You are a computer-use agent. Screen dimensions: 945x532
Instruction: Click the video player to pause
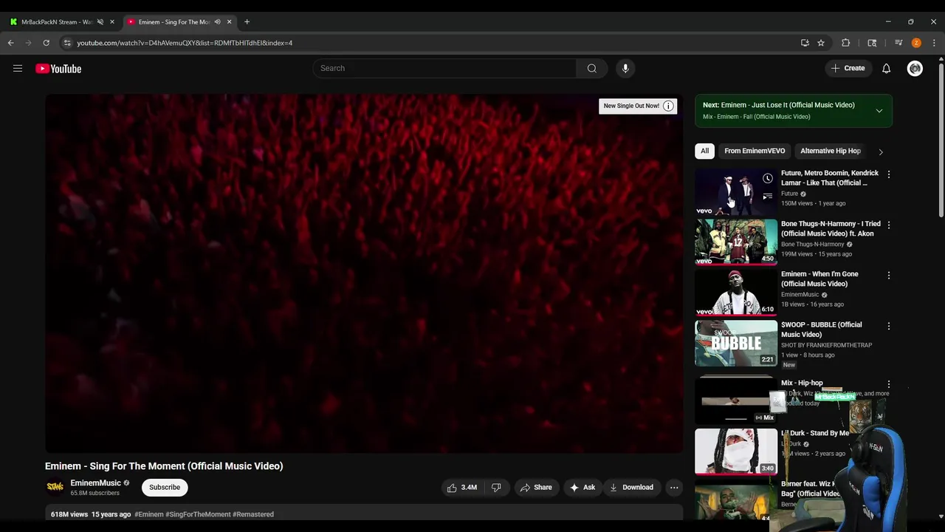click(364, 273)
